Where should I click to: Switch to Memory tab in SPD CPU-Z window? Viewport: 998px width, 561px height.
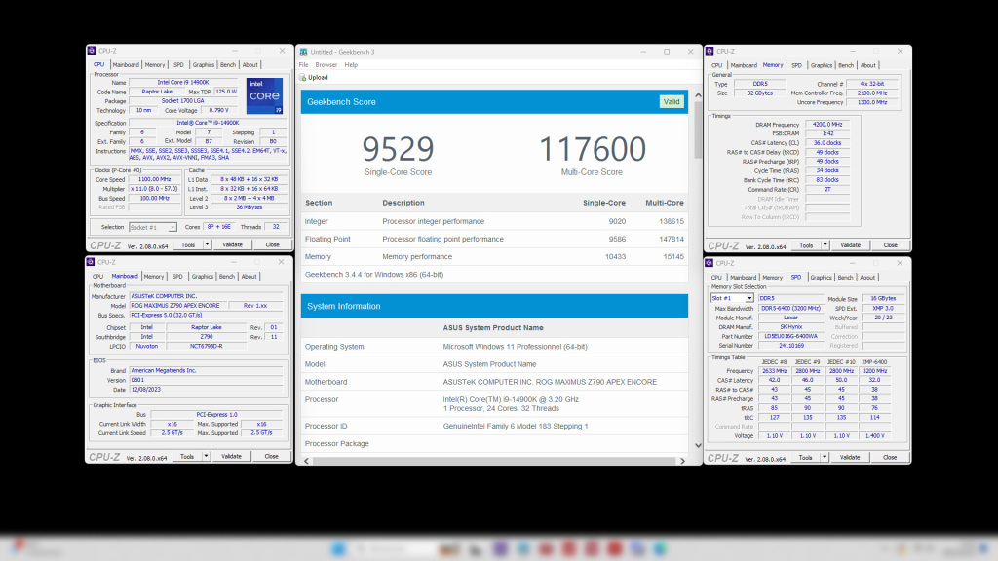click(772, 278)
